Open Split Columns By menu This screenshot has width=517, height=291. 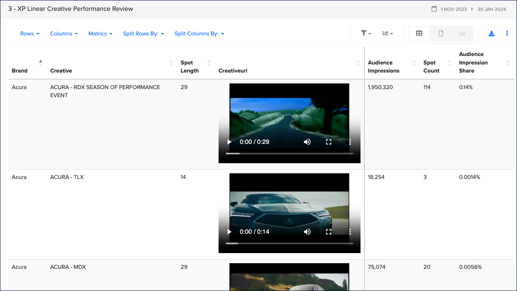tap(199, 34)
